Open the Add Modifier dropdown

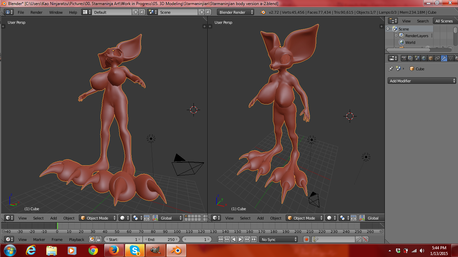[x=421, y=81]
